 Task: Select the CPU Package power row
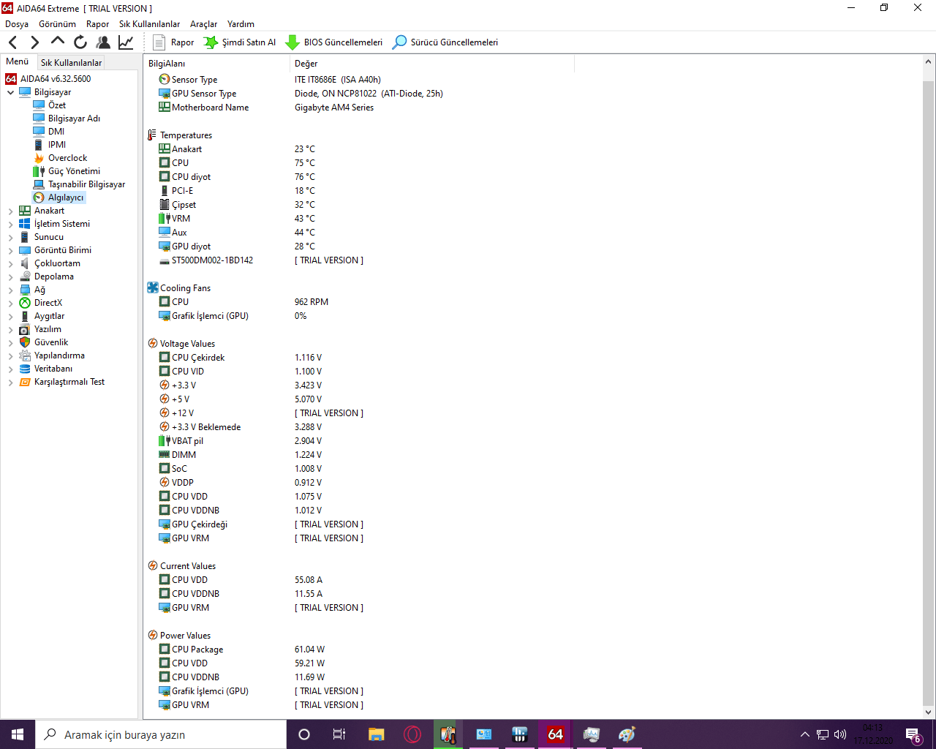(x=197, y=650)
